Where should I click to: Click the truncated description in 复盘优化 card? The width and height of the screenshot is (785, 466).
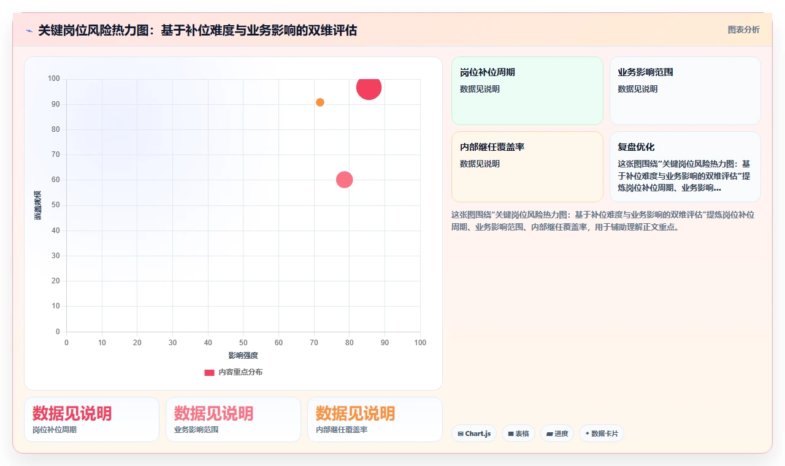pos(684,176)
